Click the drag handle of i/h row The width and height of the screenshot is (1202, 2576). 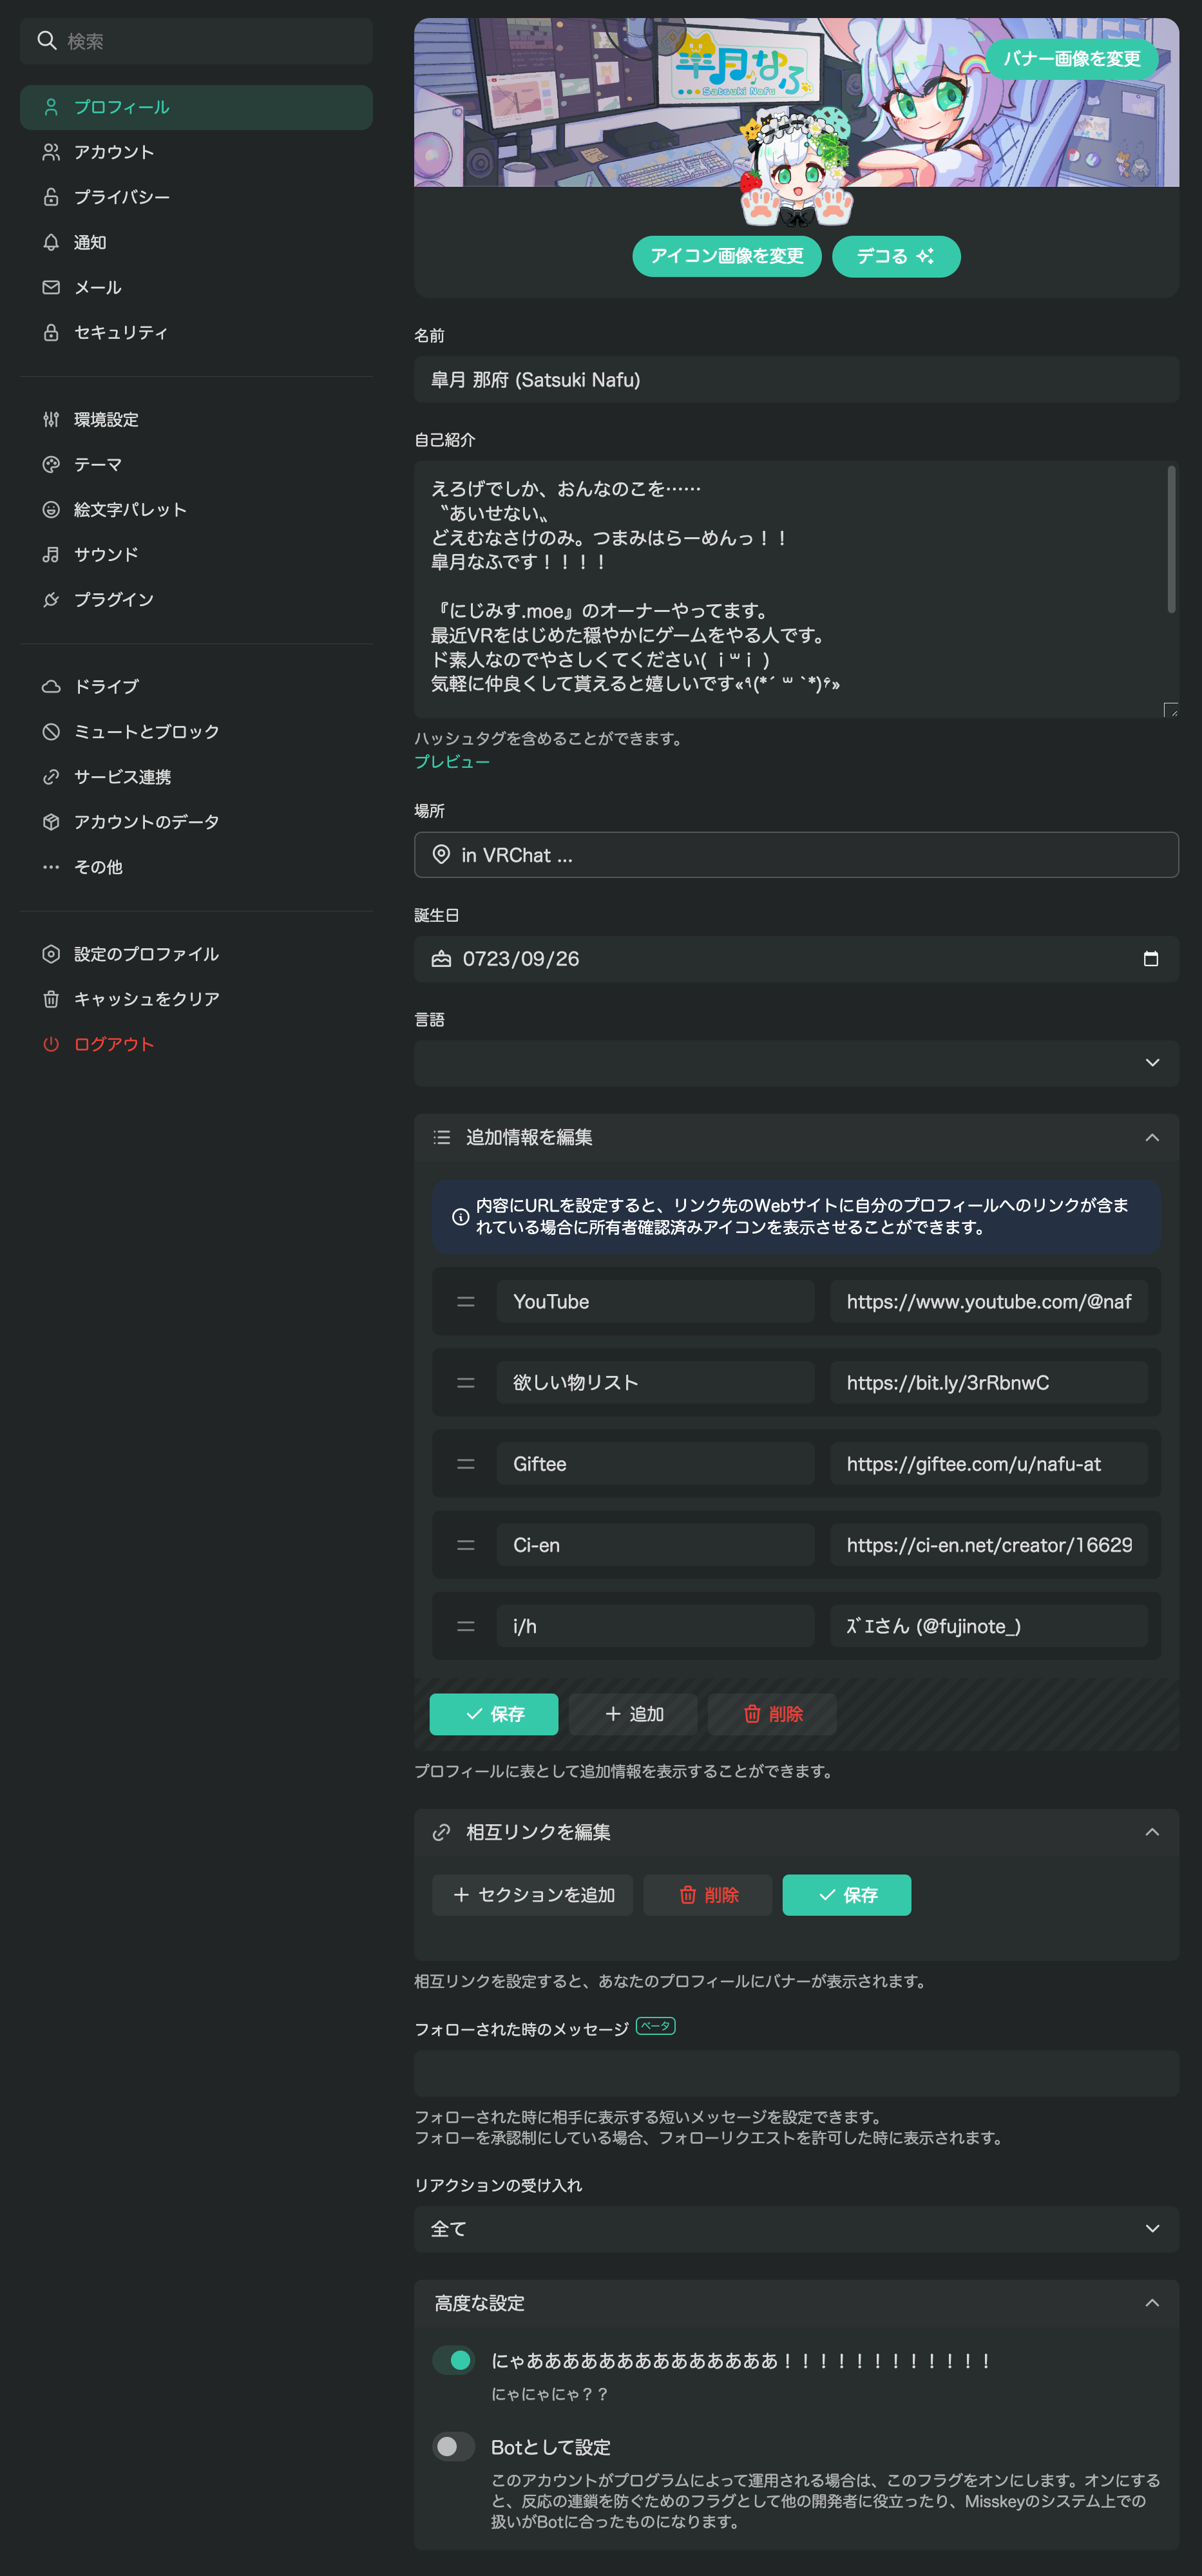tap(466, 1625)
